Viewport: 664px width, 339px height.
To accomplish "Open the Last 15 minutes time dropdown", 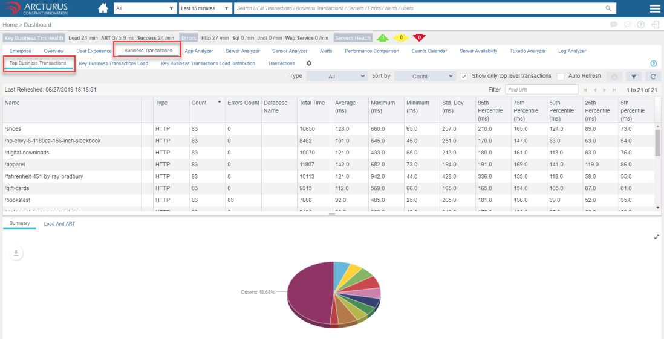I will tap(206, 8).
